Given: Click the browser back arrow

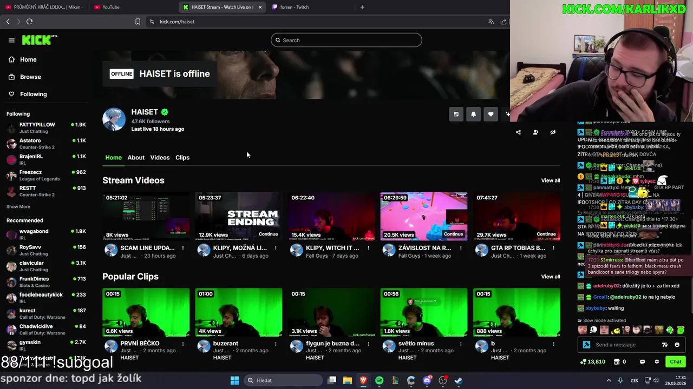Looking at the screenshot, I should click(x=8, y=22).
